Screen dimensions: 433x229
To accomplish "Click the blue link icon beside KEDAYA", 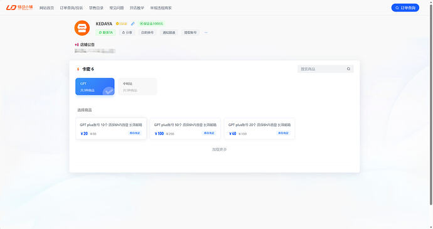I will [132, 24].
